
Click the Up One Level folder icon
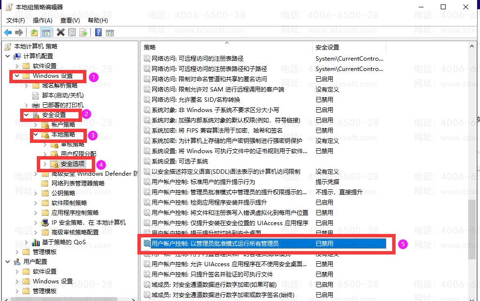(x=34, y=32)
